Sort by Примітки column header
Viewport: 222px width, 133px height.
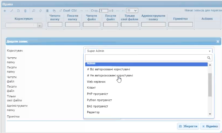(180, 19)
